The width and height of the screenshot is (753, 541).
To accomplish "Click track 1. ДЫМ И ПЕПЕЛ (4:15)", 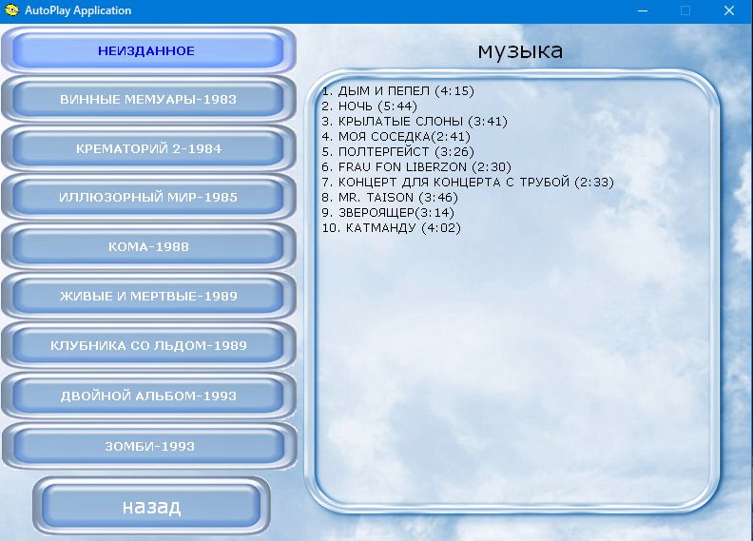I will (x=397, y=90).
